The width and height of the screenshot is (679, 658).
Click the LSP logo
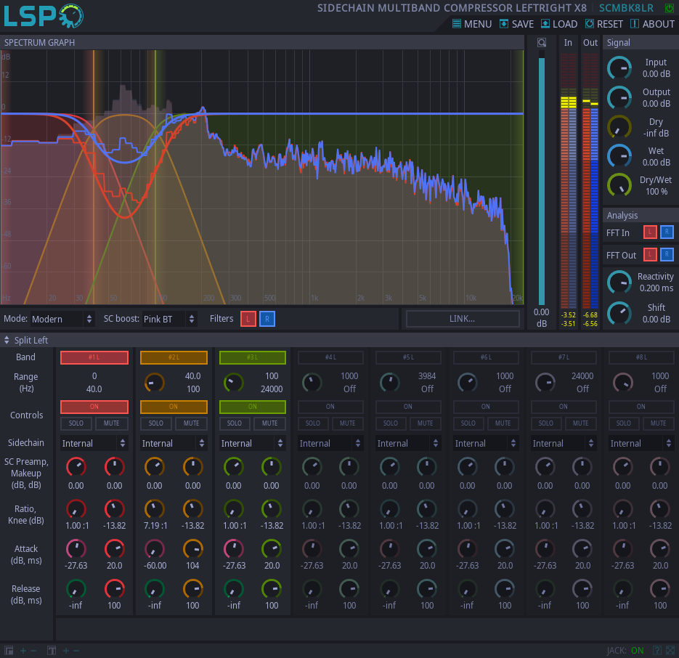[44, 16]
